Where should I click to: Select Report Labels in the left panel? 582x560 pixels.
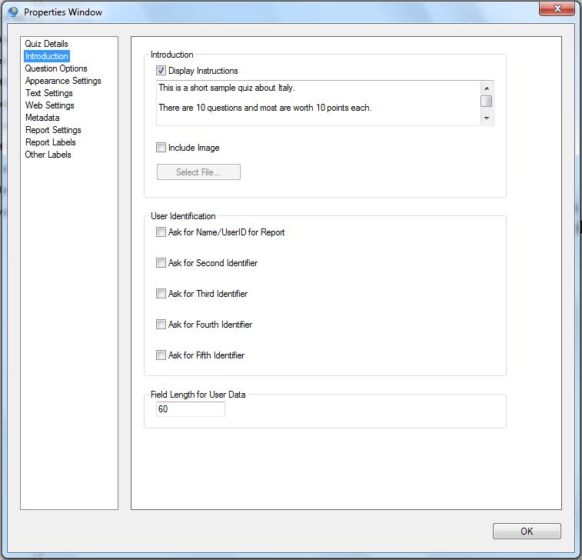pyautogui.click(x=50, y=142)
